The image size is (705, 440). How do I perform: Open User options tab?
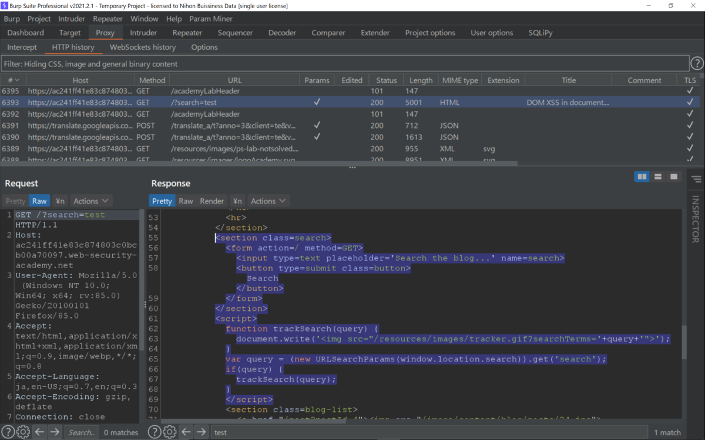coord(492,32)
